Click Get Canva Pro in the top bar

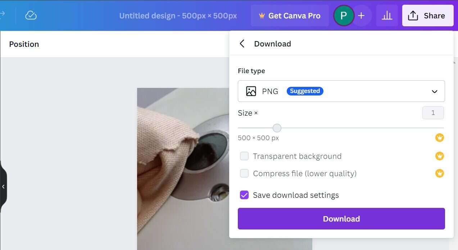(x=290, y=15)
